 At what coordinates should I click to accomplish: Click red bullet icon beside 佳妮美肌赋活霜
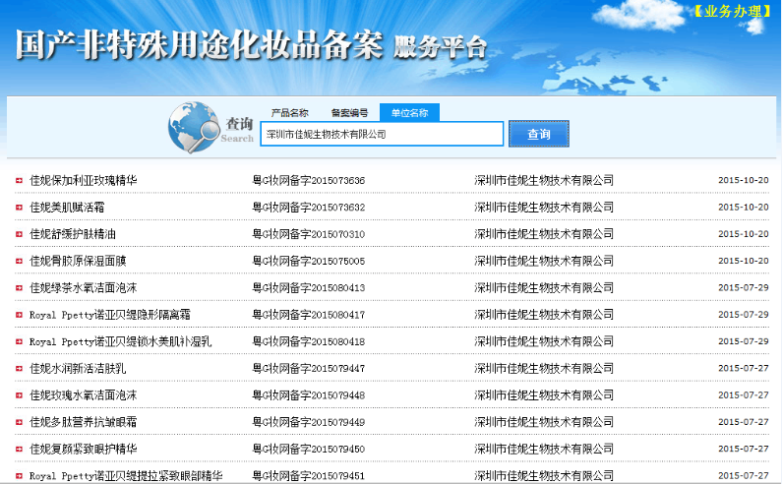pyautogui.click(x=19, y=208)
